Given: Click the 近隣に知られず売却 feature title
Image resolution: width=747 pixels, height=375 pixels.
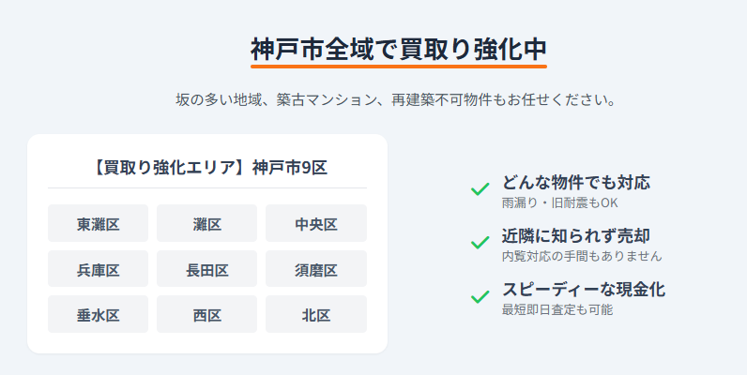Looking at the screenshot, I should pos(576,235).
